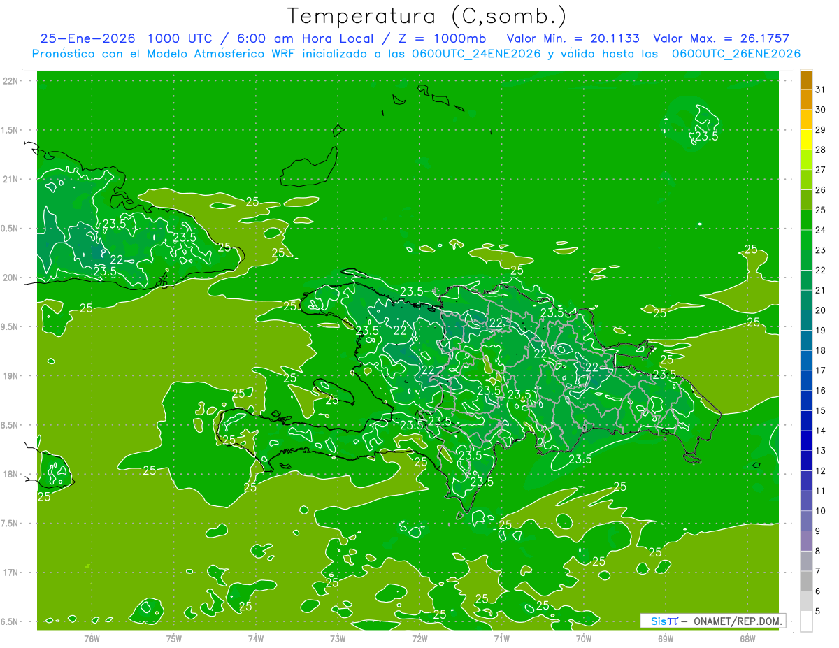839x648 pixels.
Task: Click the dark orange legend swatch below 31
Action: [x=806, y=99]
